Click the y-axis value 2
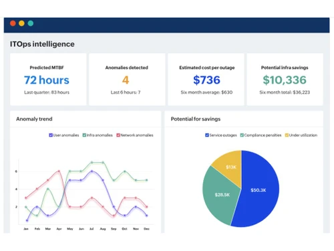 tap(16, 207)
